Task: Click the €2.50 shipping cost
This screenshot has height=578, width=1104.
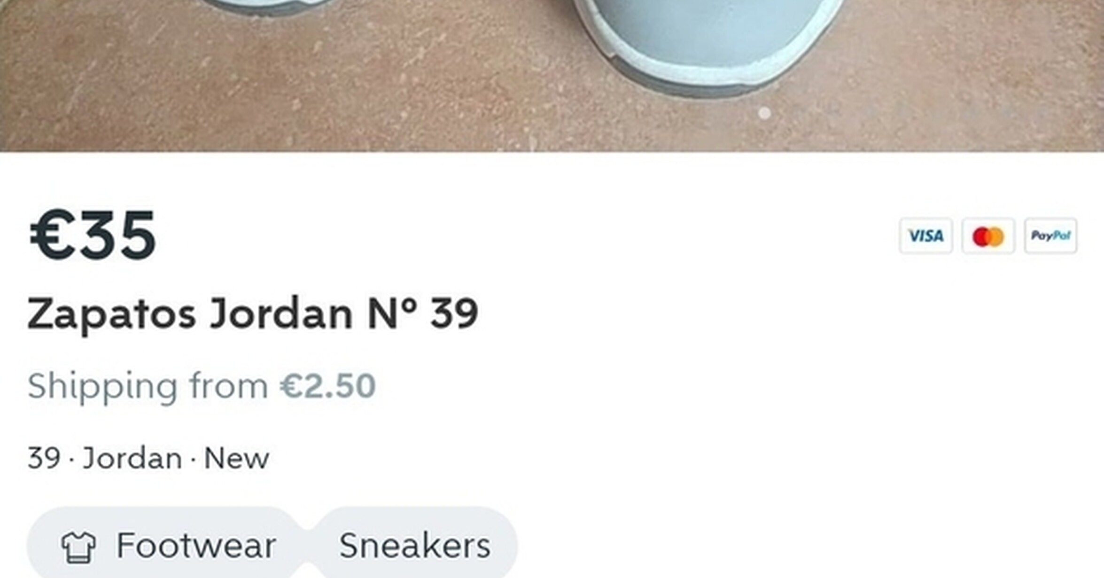Action: click(x=328, y=386)
